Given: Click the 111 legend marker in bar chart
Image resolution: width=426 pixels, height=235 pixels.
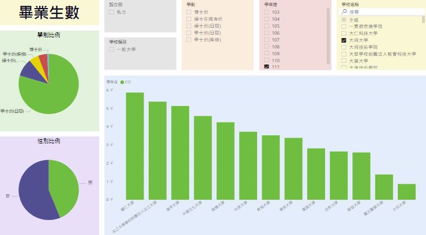Looking at the screenshot, I should [x=122, y=82].
